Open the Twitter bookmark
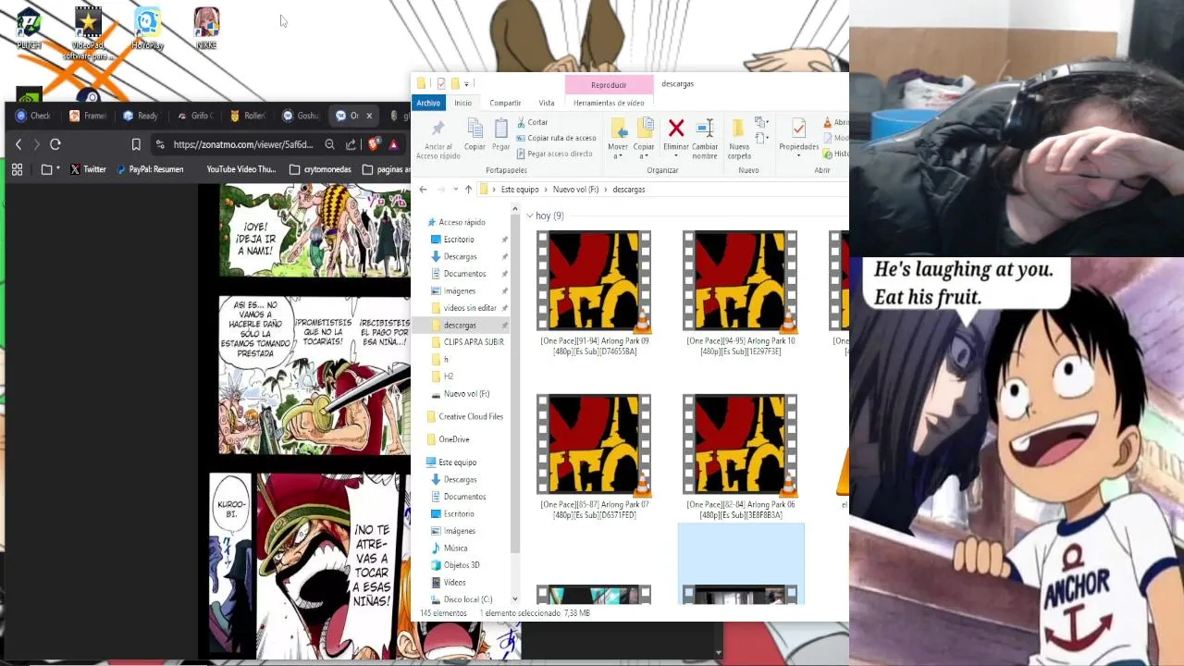This screenshot has height=666, width=1184. 88,169
